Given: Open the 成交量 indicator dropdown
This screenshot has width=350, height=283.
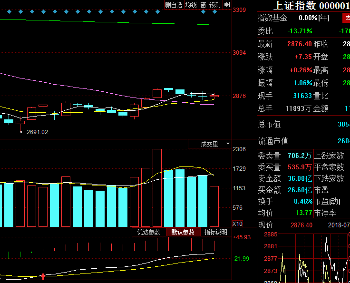Looking at the screenshot, I should pos(209,144).
